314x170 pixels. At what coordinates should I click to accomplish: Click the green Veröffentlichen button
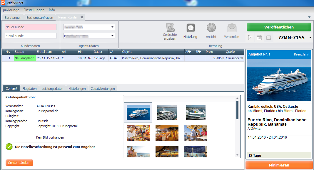279,27
